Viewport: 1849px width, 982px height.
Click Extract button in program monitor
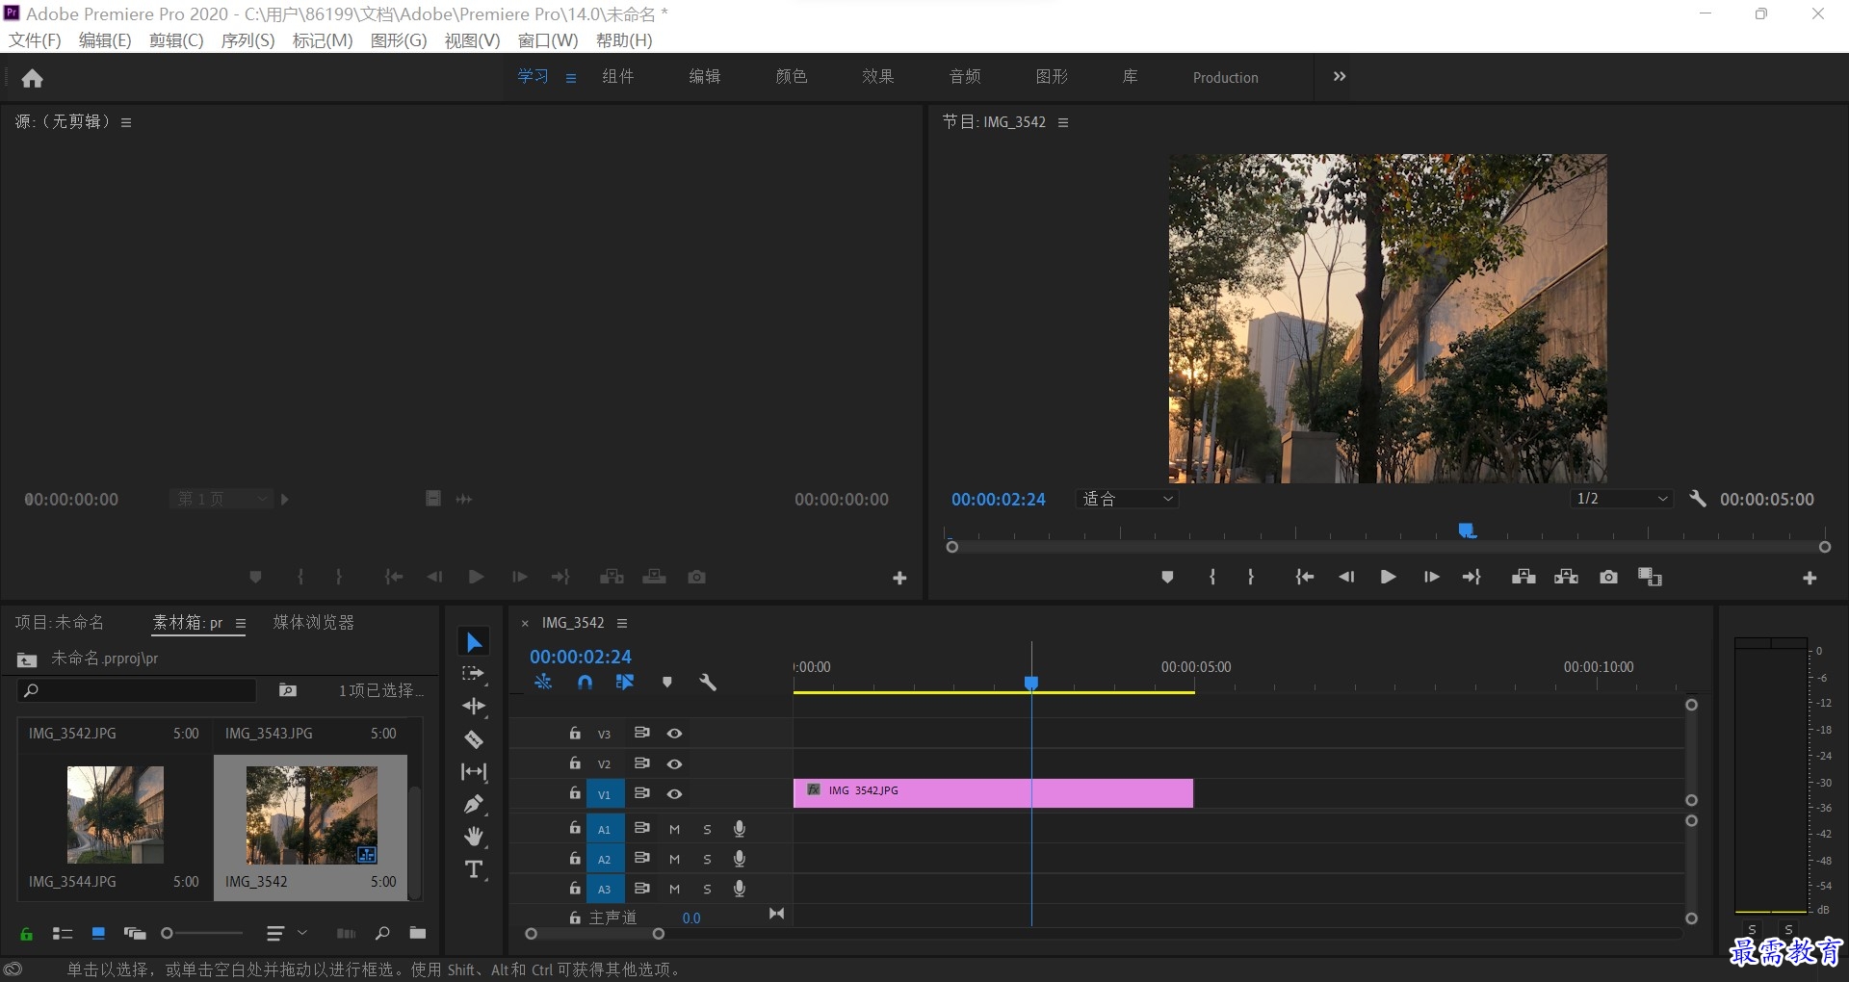tap(1566, 577)
